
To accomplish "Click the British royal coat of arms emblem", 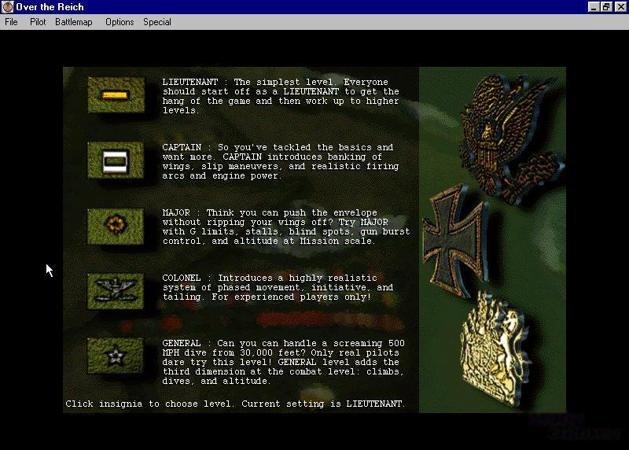I will pos(495,349).
